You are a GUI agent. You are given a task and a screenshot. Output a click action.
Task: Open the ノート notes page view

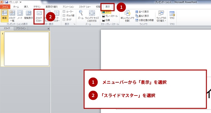tap(20, 15)
